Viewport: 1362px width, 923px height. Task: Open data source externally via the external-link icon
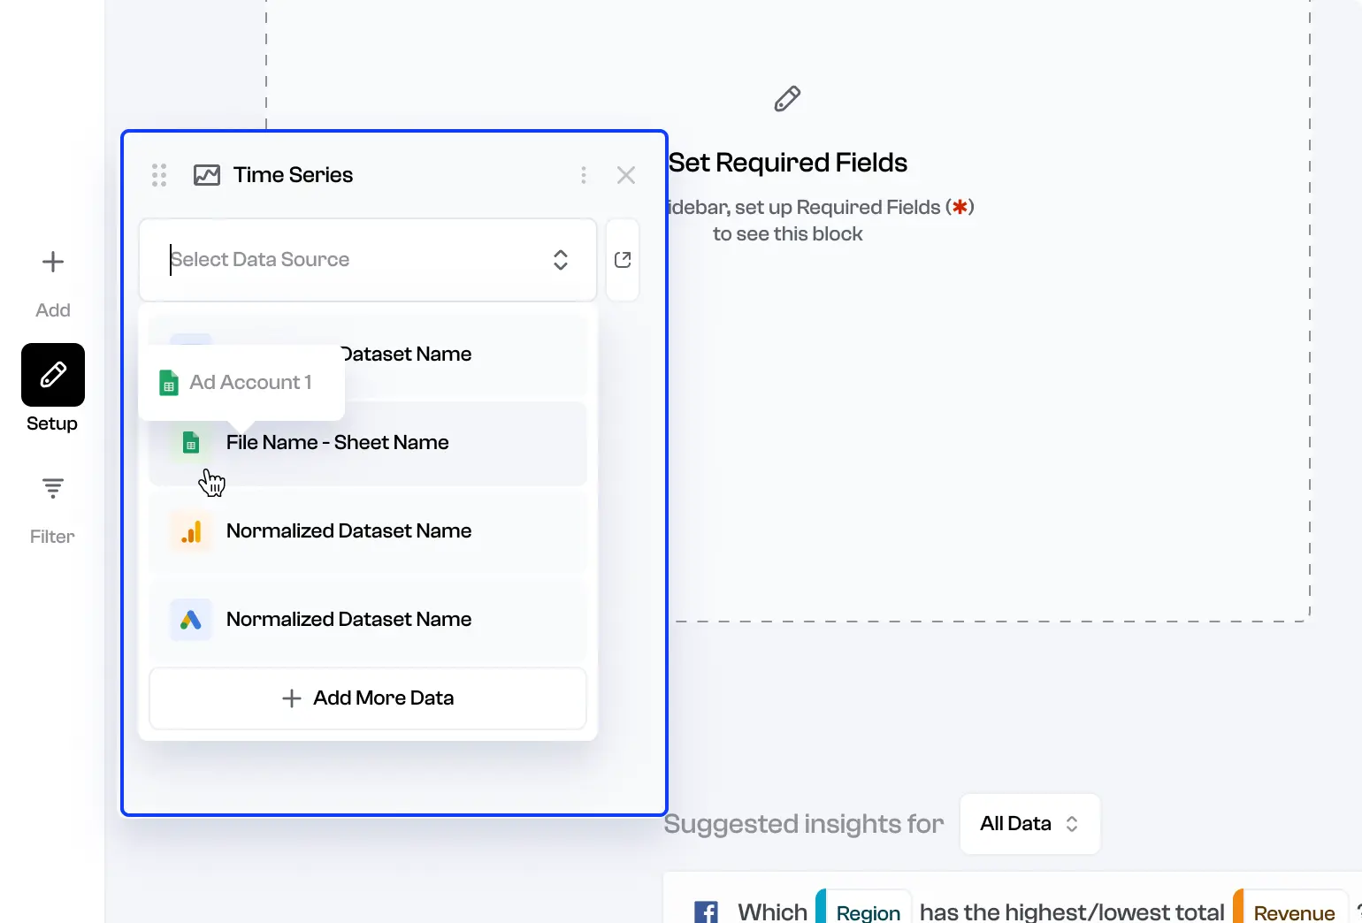coord(623,259)
